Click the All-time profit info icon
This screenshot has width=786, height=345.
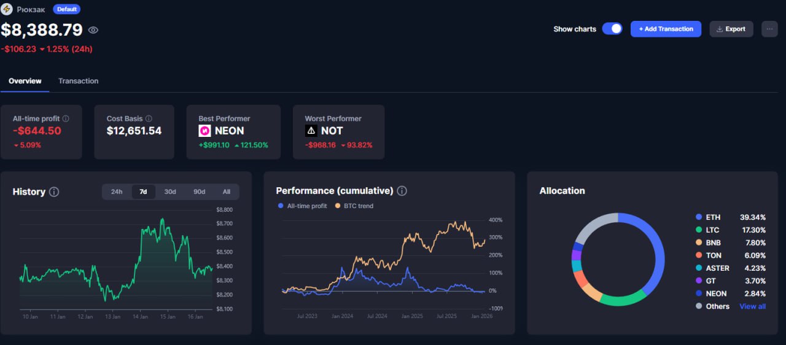pyautogui.click(x=66, y=118)
